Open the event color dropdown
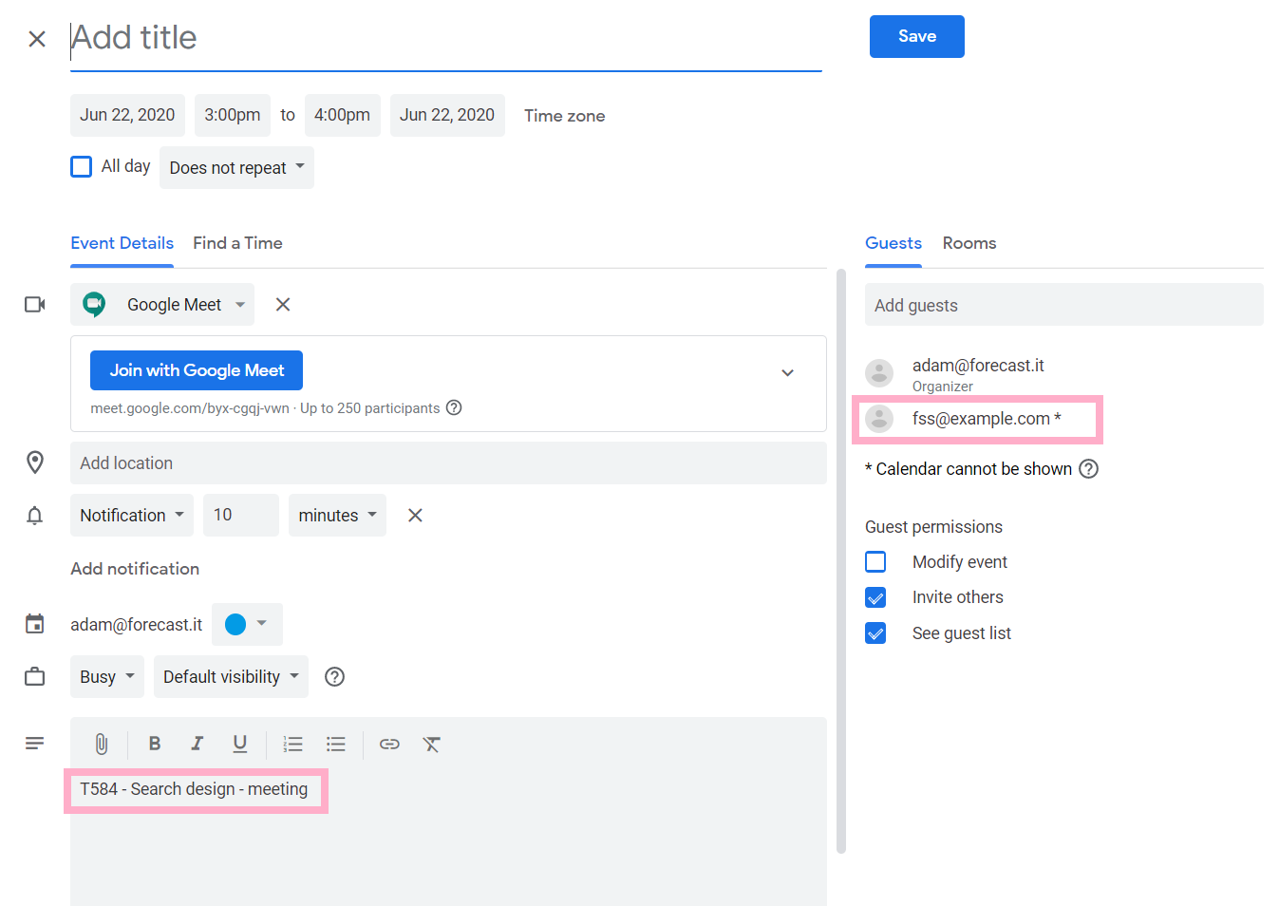 247,624
